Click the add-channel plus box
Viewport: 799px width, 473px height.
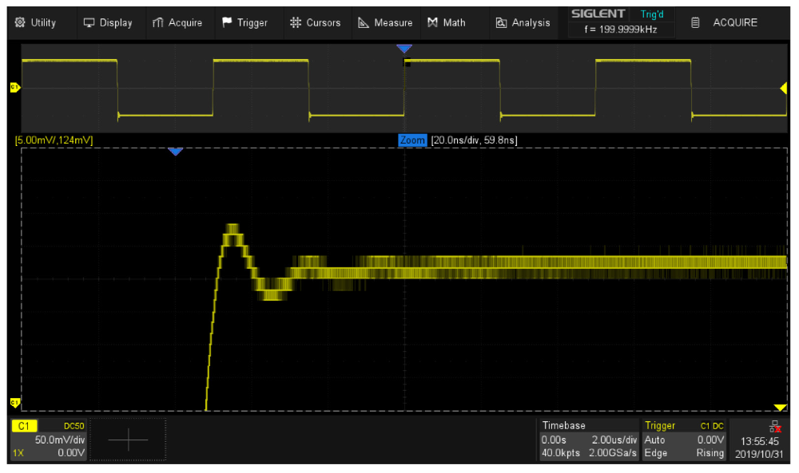click(x=128, y=439)
